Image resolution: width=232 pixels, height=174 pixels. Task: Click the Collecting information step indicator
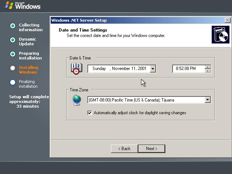coord(13,26)
